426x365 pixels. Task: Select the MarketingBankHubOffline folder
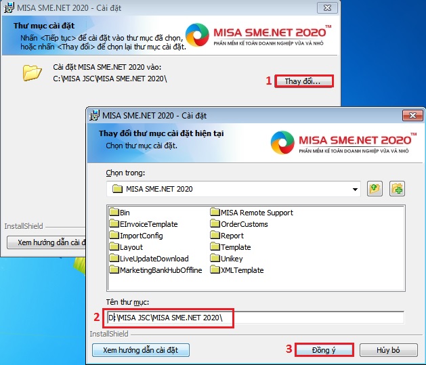point(156,270)
